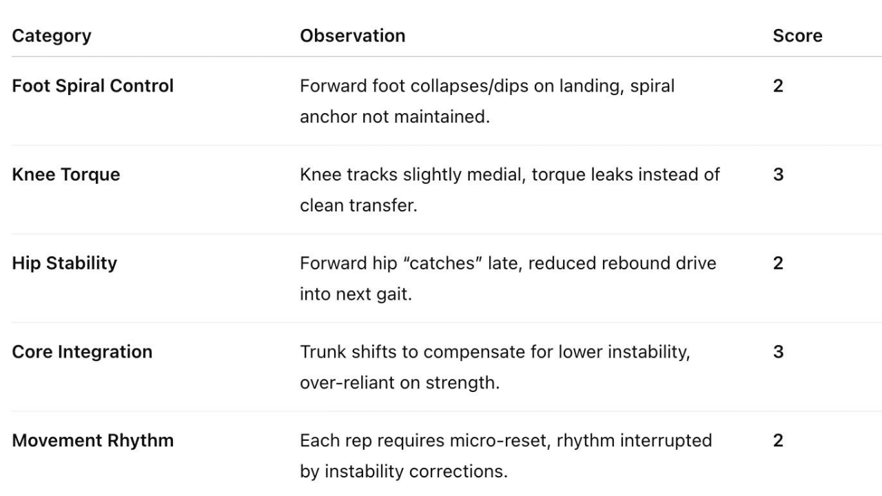Click the Movement Rhythm observation text

505,455
